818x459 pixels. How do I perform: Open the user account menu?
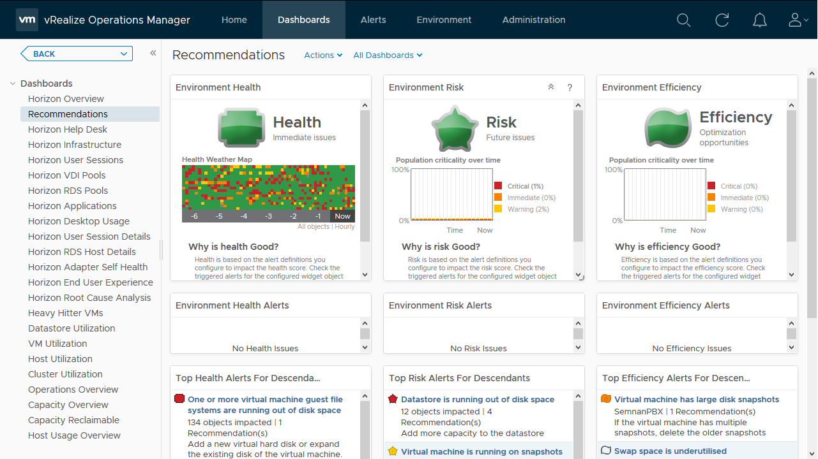798,20
